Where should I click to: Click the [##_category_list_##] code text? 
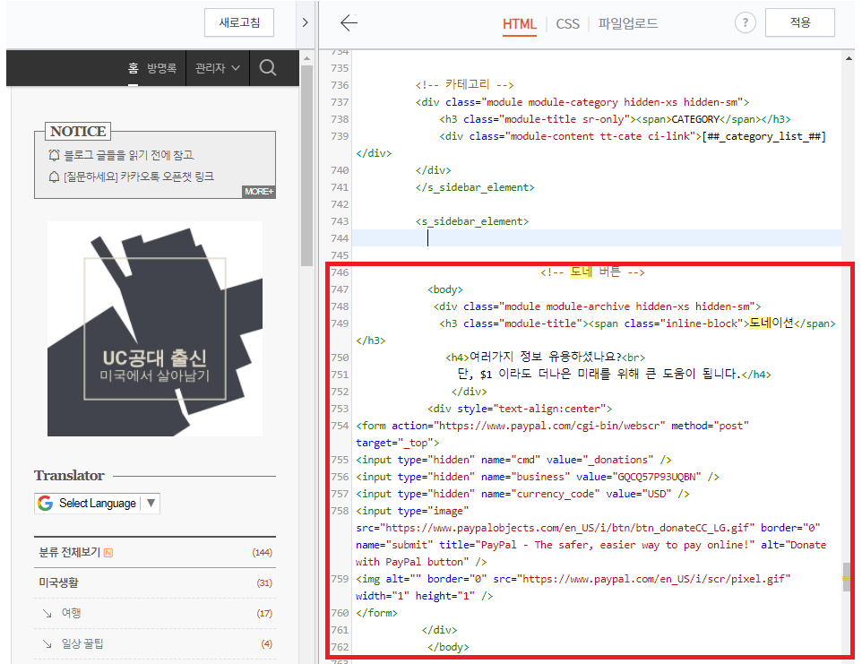click(x=764, y=136)
